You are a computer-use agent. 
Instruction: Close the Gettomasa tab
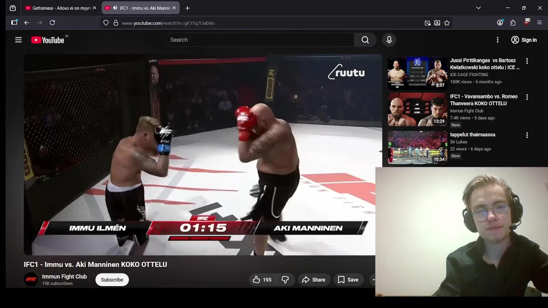coord(95,8)
